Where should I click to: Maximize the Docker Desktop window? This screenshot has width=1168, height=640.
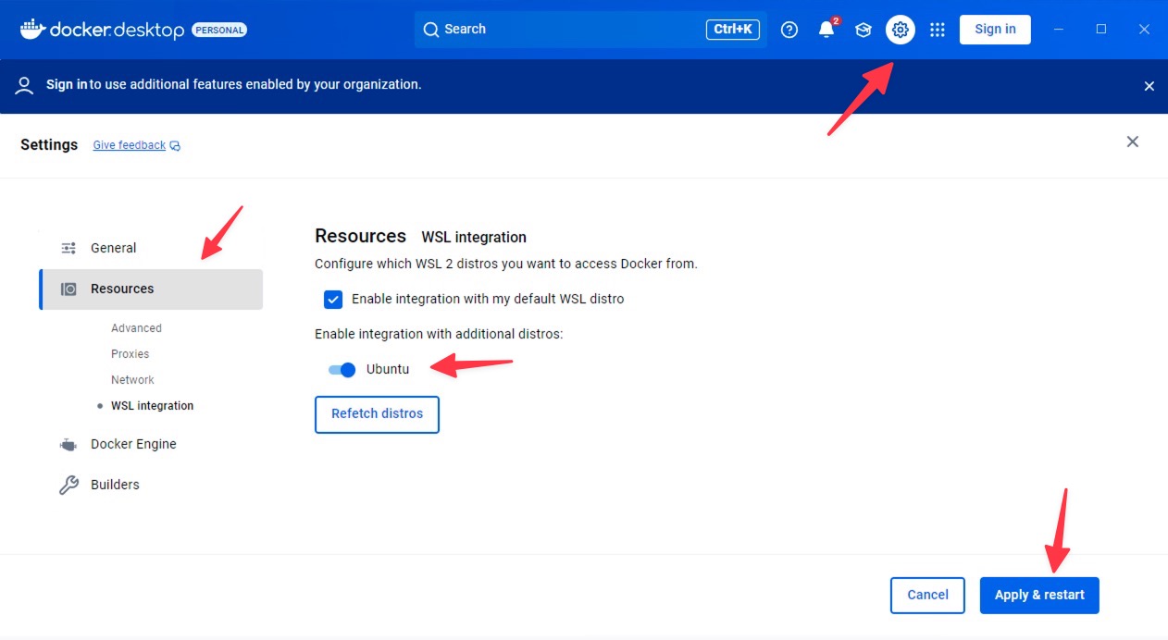click(x=1101, y=30)
